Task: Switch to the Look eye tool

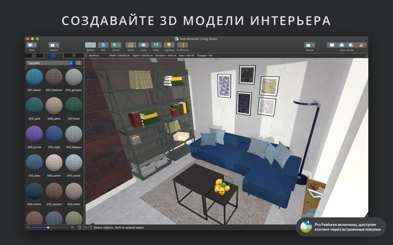Action: pos(143,45)
